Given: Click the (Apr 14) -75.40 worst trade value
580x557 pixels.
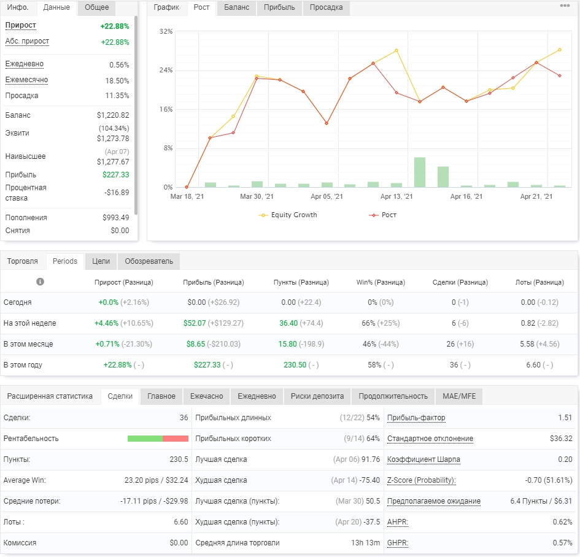Looking at the screenshot, I should (355, 480).
